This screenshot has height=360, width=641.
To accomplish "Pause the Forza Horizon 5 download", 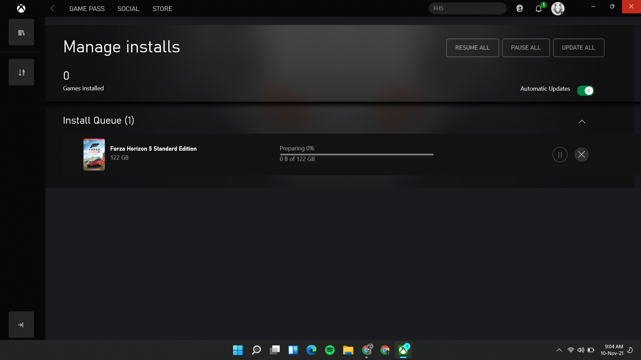I will (560, 154).
